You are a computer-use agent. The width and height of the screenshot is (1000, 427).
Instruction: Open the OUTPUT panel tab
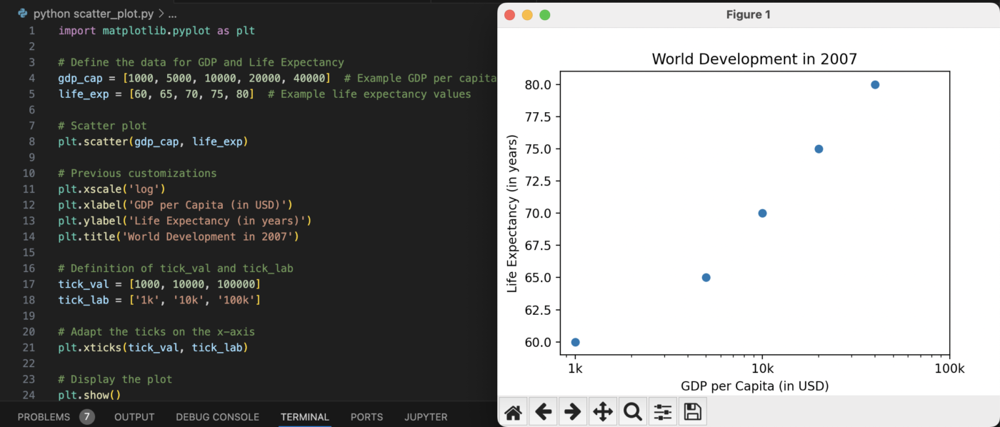pyautogui.click(x=134, y=417)
